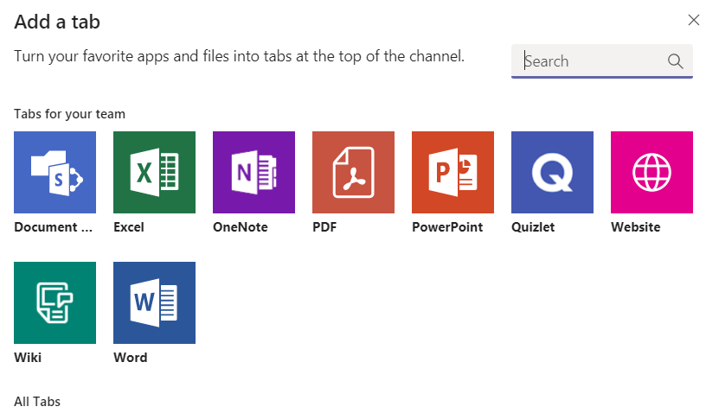Add an Excel tab via its icon
Viewport: 706px width, 413px height.
154,172
